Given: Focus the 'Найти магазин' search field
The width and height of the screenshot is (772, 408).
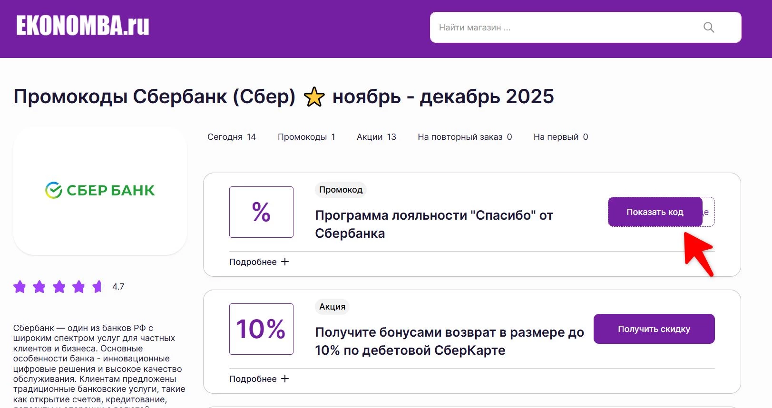Looking at the screenshot, I should (x=586, y=28).
